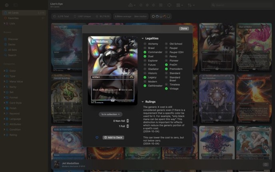Click the grid view icon in toolbar

pyautogui.click(x=161, y=5)
